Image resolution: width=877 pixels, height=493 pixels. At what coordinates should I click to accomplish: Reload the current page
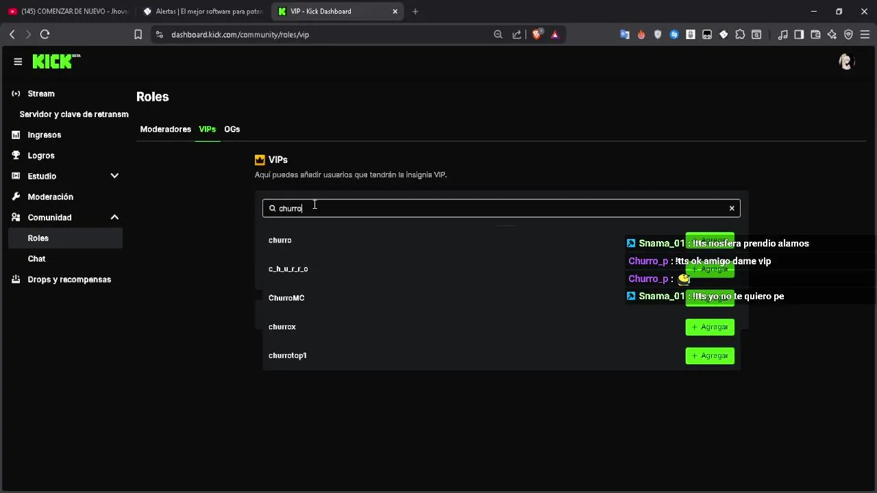coord(45,34)
